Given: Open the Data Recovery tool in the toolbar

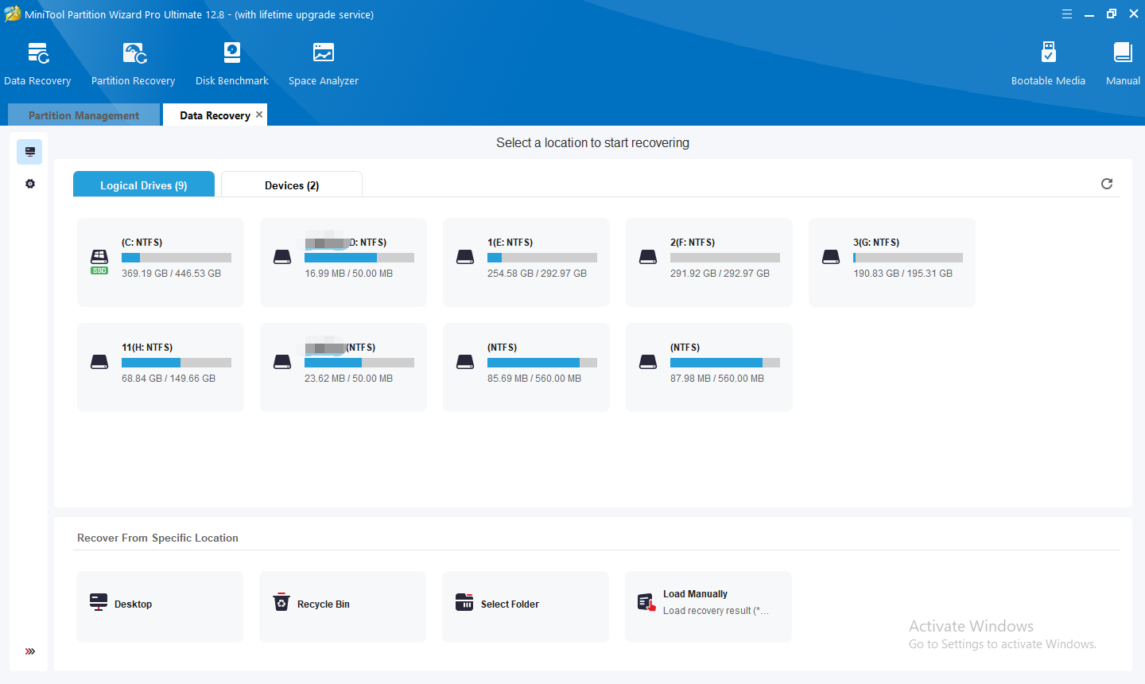Looking at the screenshot, I should pos(37,64).
